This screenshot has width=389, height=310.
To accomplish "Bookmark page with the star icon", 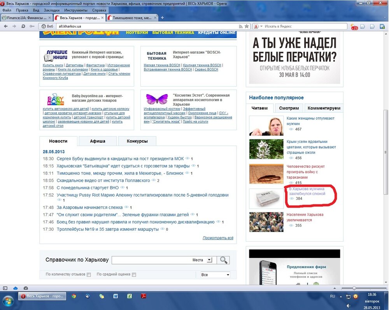I will click(x=247, y=26).
